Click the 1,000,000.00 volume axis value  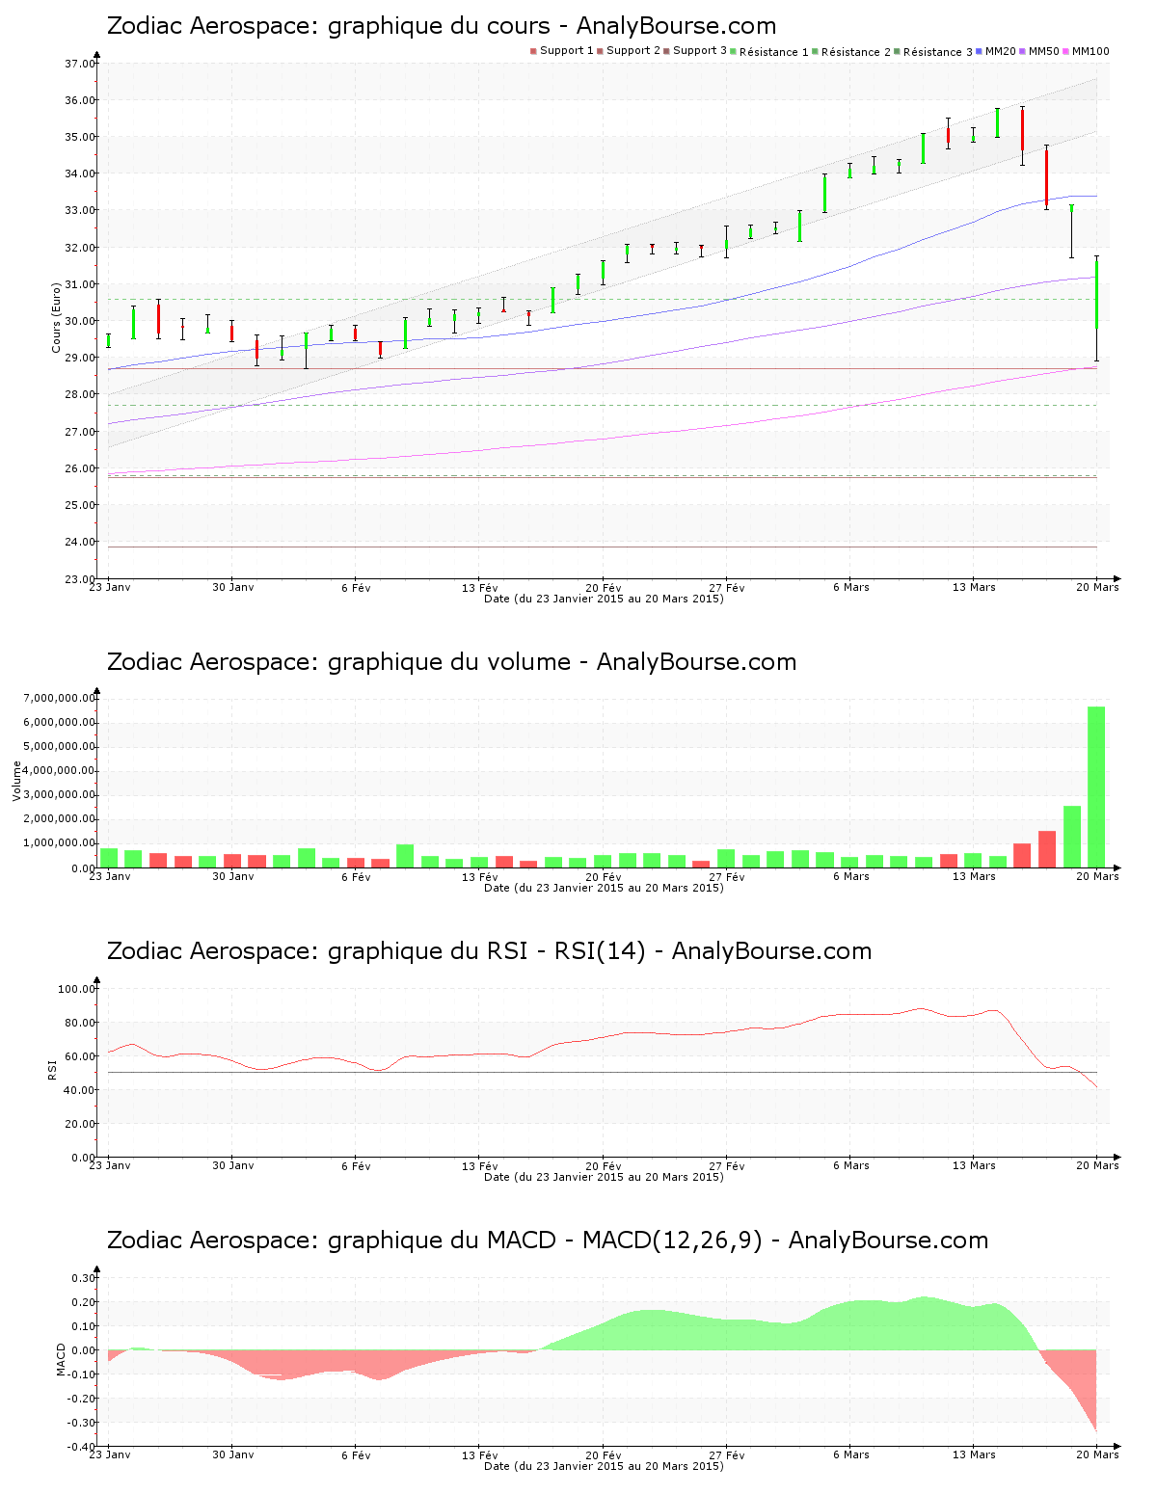(60, 843)
